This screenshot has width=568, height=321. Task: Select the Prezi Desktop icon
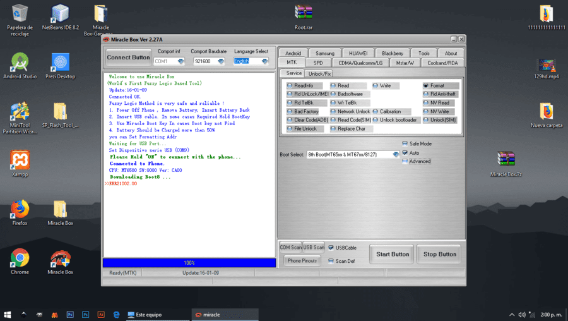pyautogui.click(x=60, y=66)
